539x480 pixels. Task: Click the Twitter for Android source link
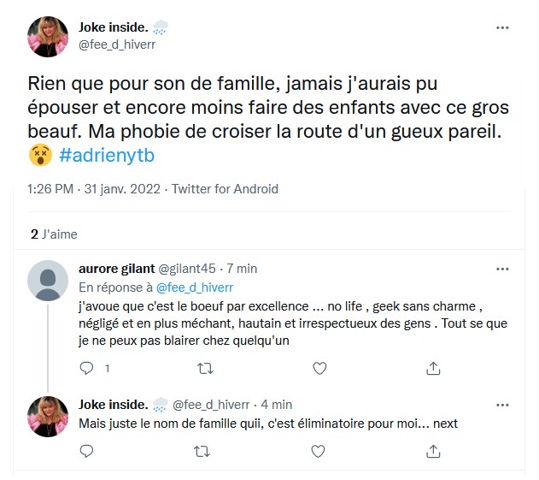(x=225, y=189)
